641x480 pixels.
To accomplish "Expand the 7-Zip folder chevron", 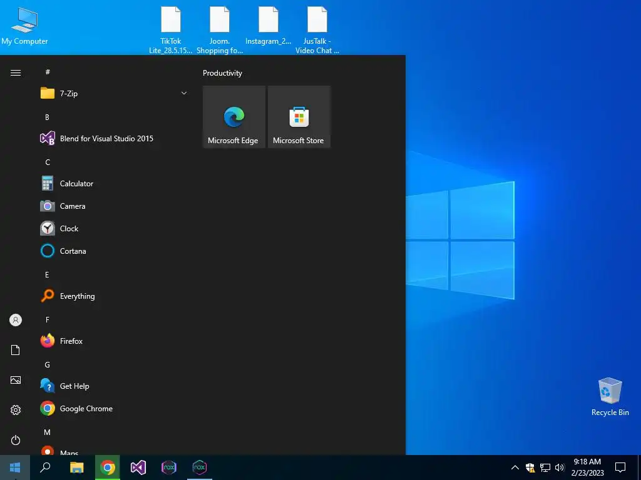I will (184, 93).
